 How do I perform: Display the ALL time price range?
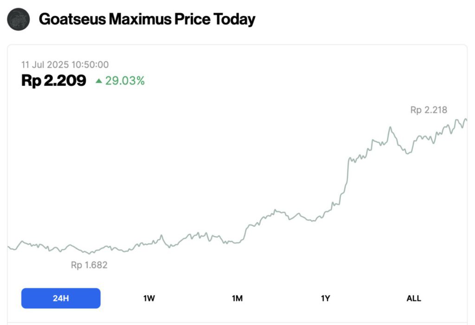413,298
